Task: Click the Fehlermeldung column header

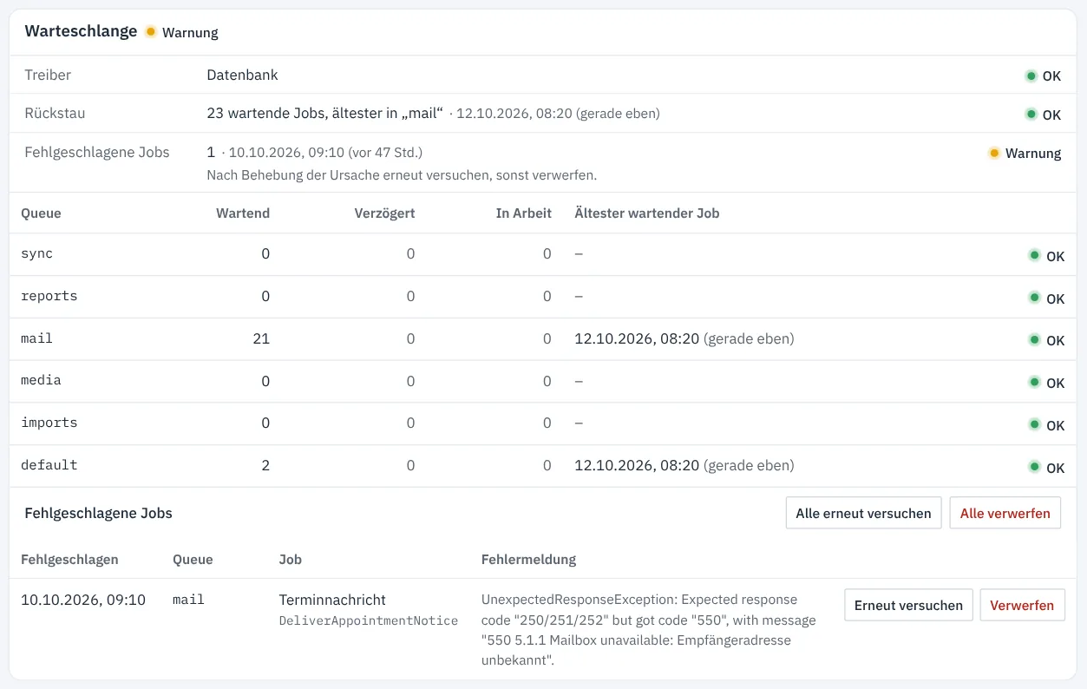Action: (x=528, y=560)
